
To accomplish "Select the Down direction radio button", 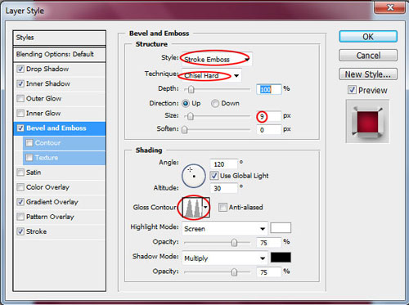I will coord(215,103).
